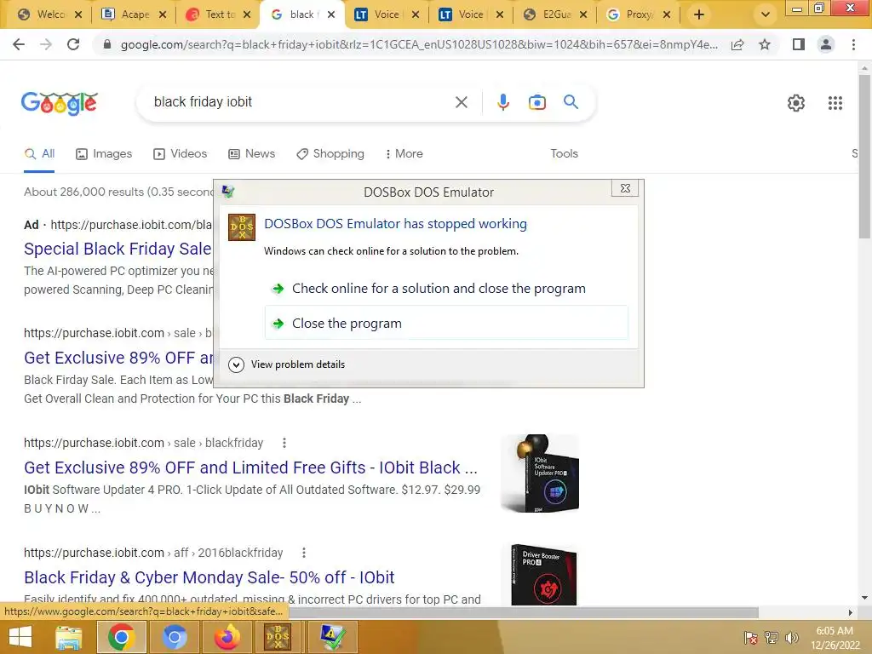
Task: Select the Images search filter
Action: (x=104, y=154)
